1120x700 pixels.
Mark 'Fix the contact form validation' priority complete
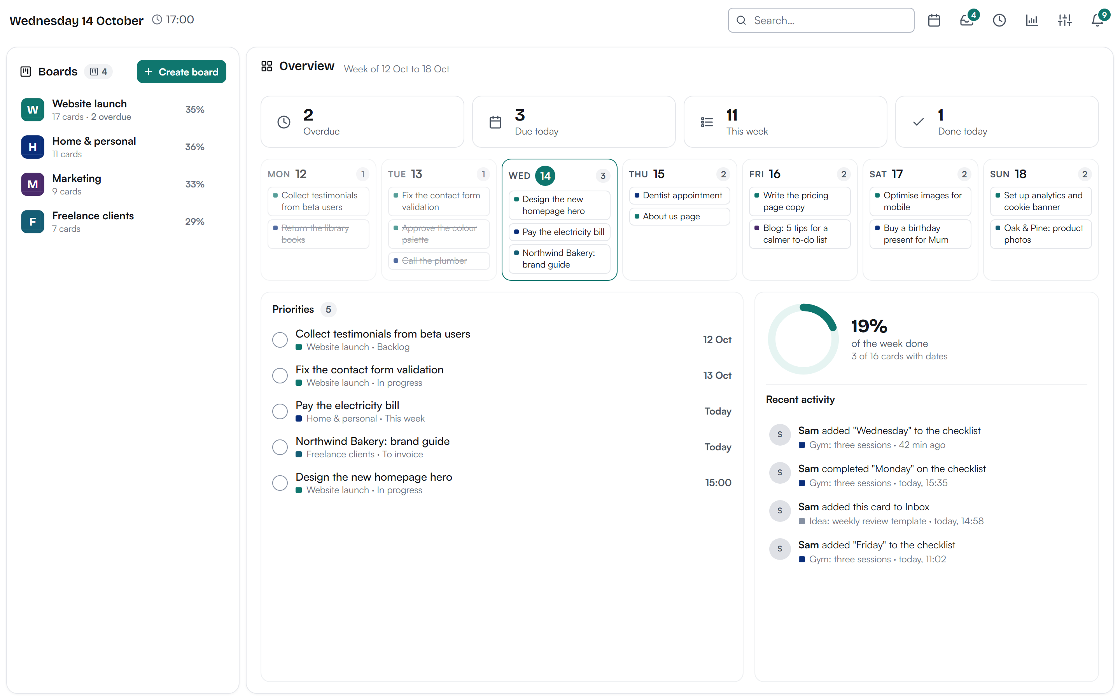click(x=280, y=375)
